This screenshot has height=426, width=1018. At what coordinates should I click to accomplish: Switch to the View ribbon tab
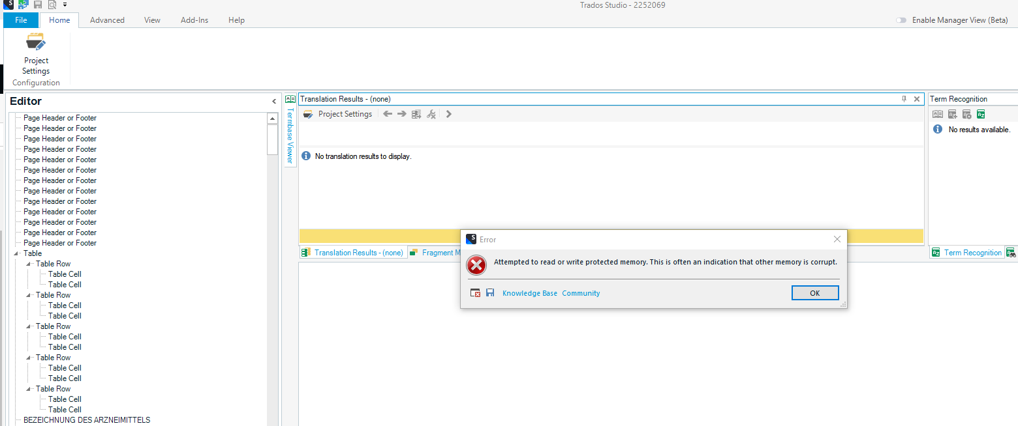click(152, 20)
